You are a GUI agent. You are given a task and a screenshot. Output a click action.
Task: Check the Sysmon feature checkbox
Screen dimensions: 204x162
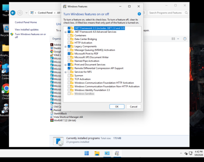69,75
